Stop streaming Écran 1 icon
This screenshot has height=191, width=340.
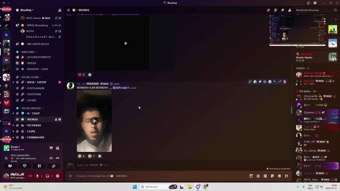[51, 148]
